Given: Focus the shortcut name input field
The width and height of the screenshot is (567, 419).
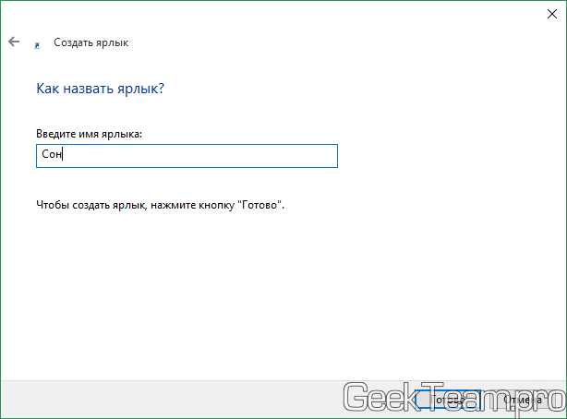Looking at the screenshot, I should click(x=187, y=156).
